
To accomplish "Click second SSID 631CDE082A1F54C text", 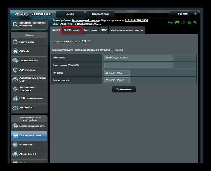I will point(88,24).
